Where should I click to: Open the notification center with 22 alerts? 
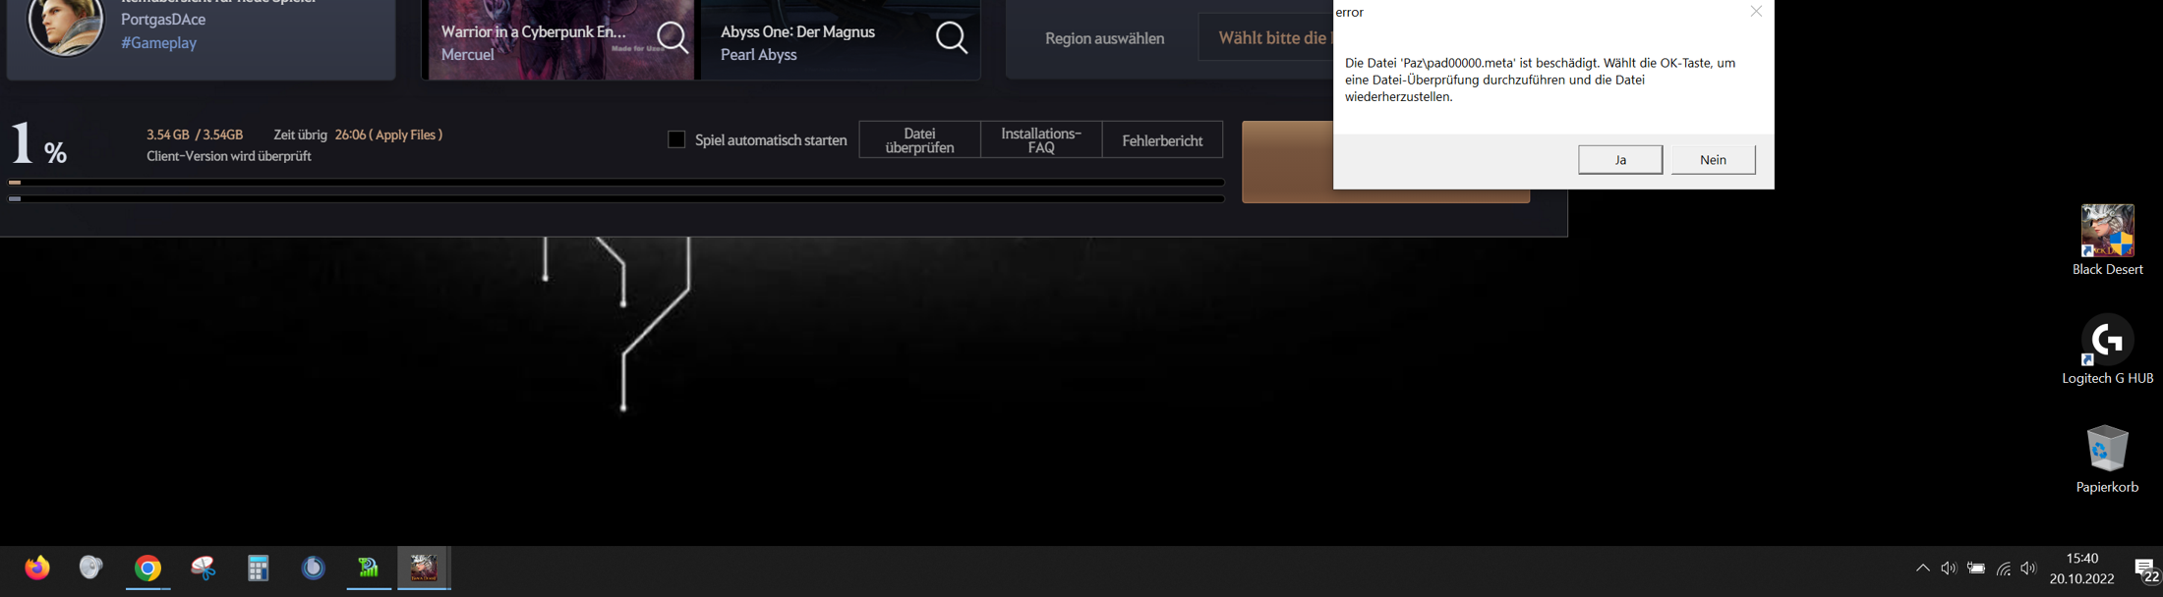pos(2144,570)
